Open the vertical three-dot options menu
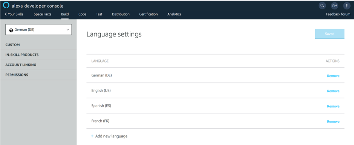 point(347,6)
